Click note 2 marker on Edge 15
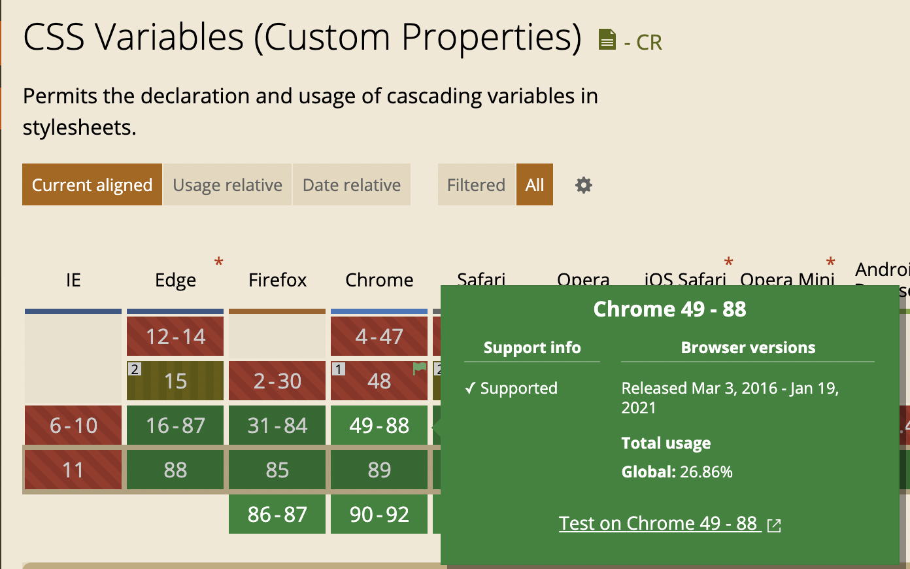Screen dimensions: 910x569 point(135,369)
